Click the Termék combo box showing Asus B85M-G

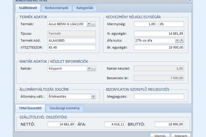point(67,24)
